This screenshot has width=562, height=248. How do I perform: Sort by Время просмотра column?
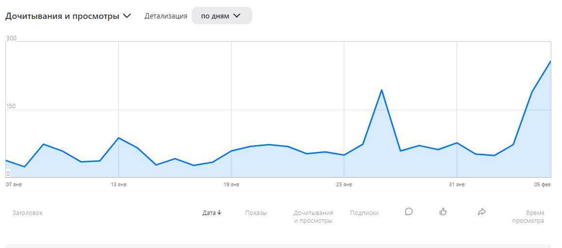pyautogui.click(x=528, y=217)
